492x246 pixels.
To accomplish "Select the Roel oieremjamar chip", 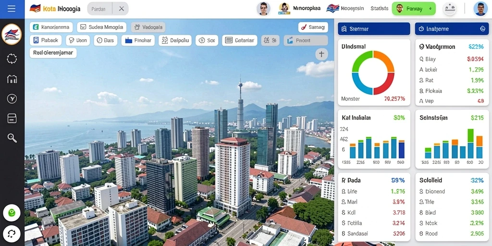I will (x=53, y=53).
